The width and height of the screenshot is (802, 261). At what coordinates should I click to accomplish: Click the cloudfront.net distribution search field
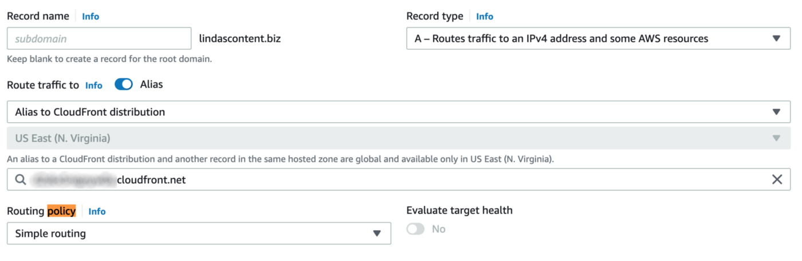[435, 180]
